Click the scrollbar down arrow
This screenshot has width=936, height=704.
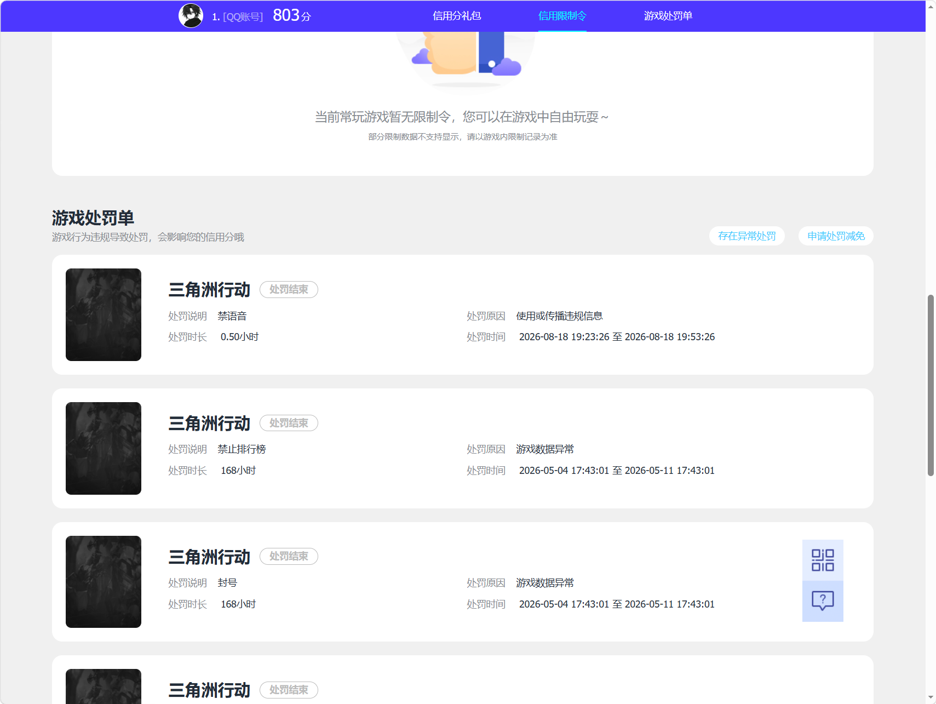931,698
